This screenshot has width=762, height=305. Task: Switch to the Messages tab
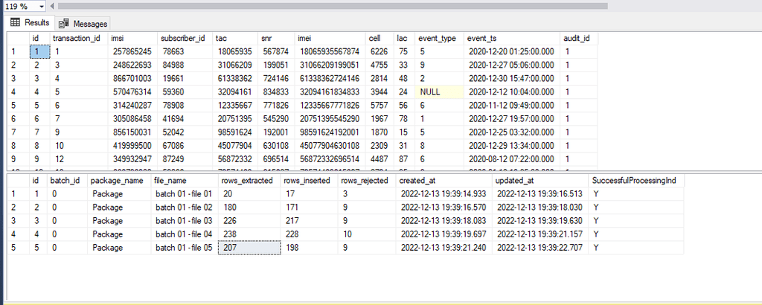click(x=83, y=23)
